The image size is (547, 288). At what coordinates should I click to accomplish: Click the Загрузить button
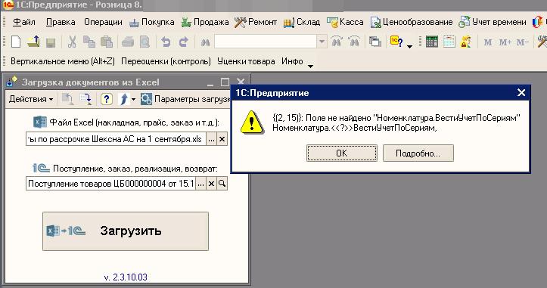(126, 231)
